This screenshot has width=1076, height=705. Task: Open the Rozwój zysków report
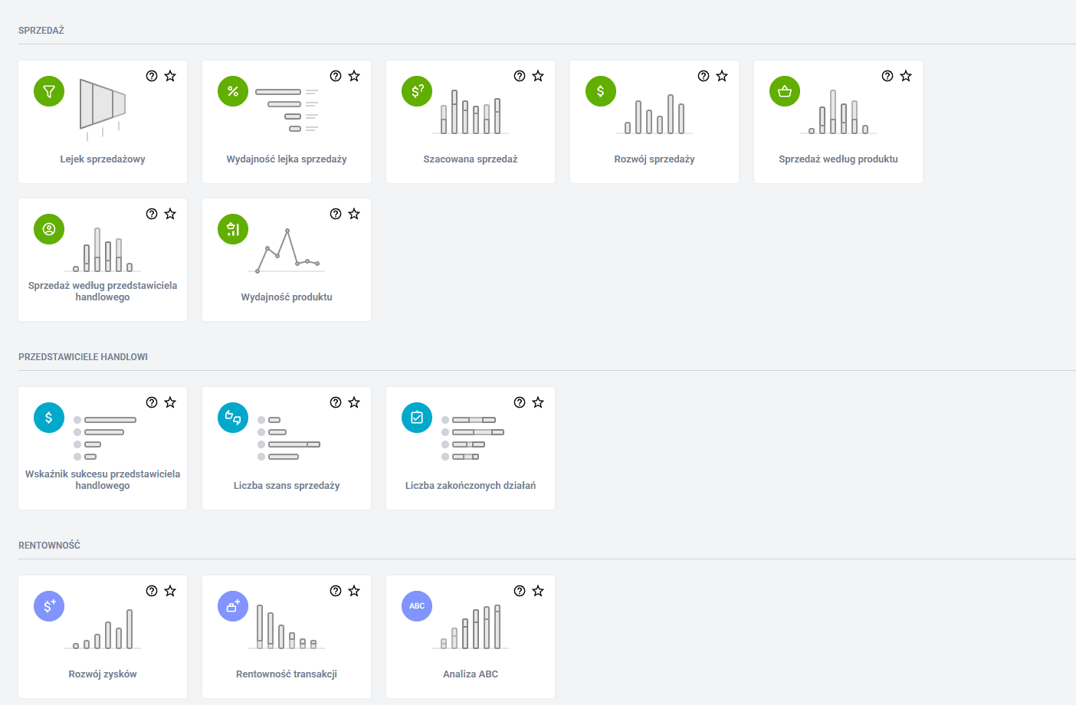103,674
